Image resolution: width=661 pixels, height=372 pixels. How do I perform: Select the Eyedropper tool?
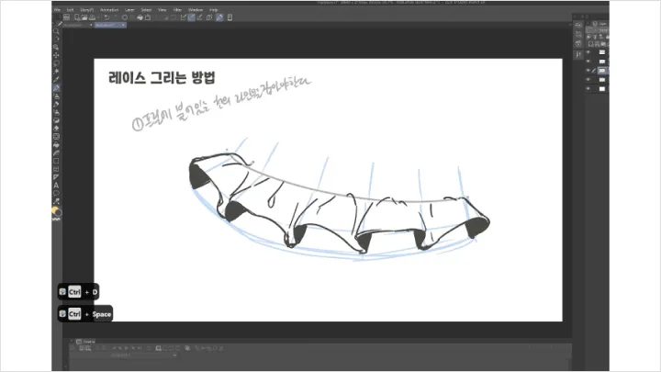pyautogui.click(x=56, y=79)
